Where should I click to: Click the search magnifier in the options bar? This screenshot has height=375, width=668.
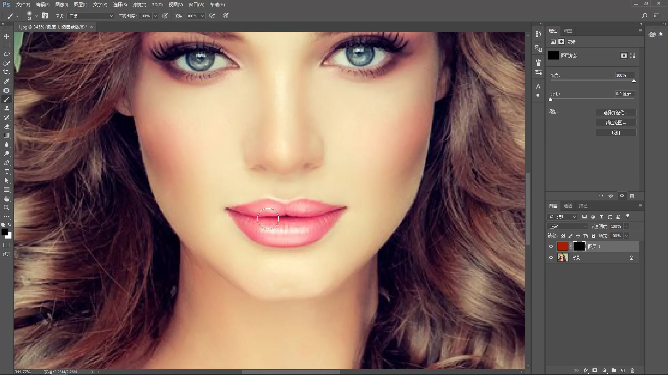(644, 16)
